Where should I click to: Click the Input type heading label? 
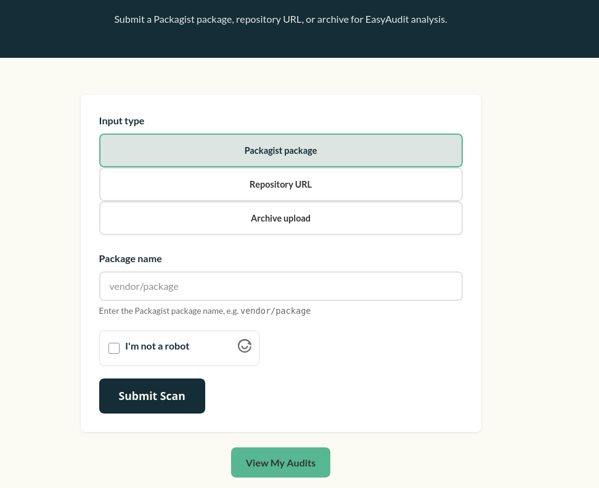121,121
